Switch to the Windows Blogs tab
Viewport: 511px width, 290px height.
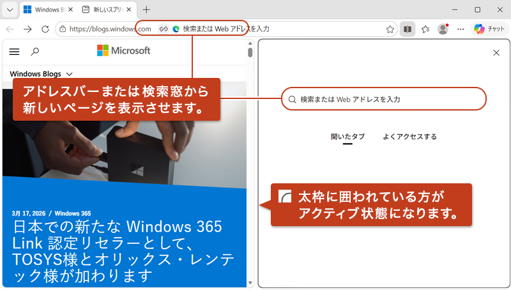click(48, 10)
